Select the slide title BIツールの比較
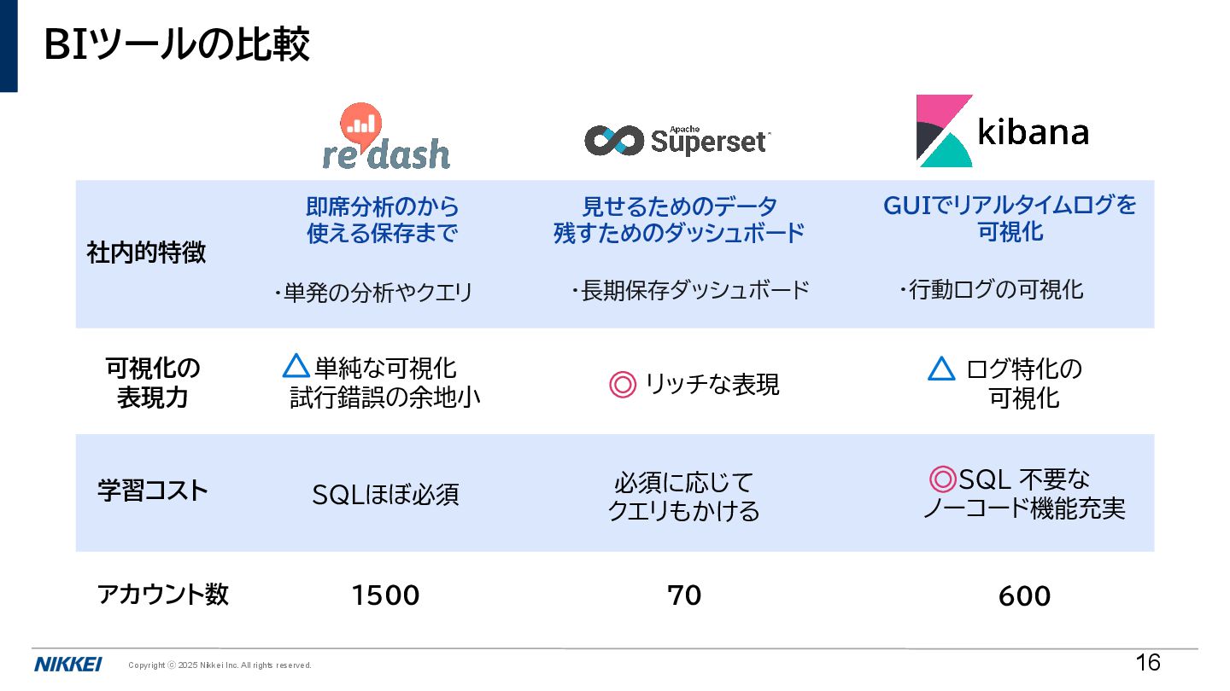1230x691 pixels. coord(177,45)
